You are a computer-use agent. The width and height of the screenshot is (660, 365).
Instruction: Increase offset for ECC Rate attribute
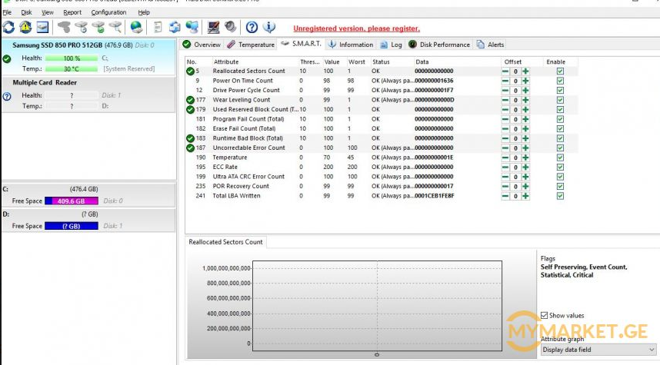click(x=525, y=168)
